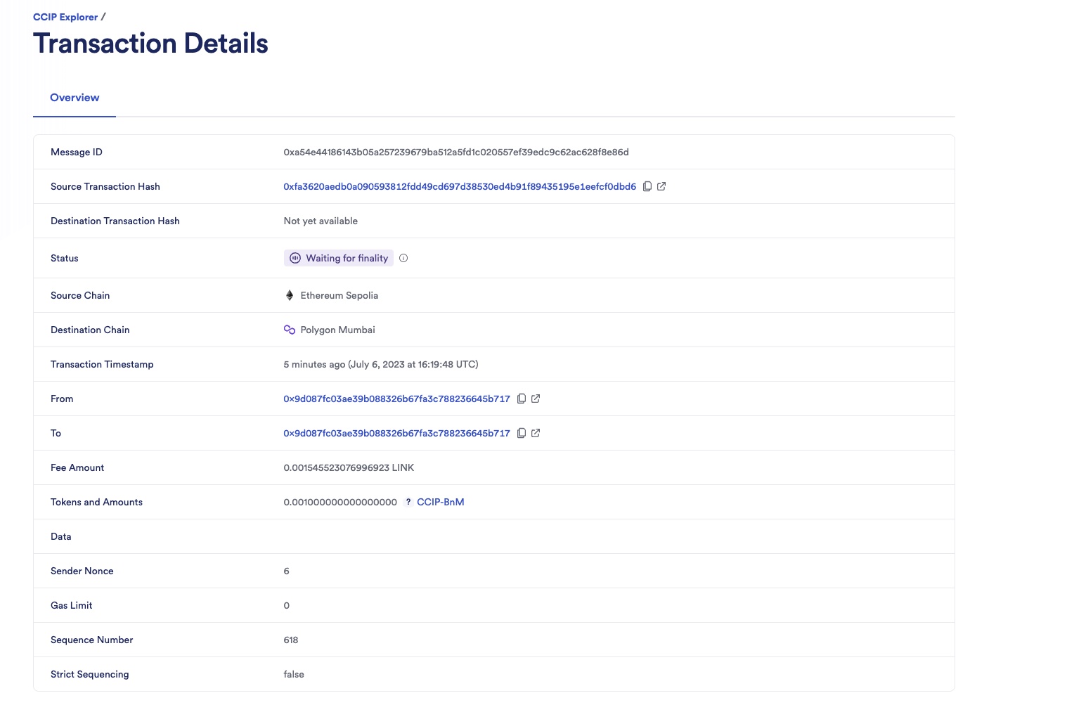Open the To address link
Screen dimensions: 1067x712
pyautogui.click(x=396, y=433)
